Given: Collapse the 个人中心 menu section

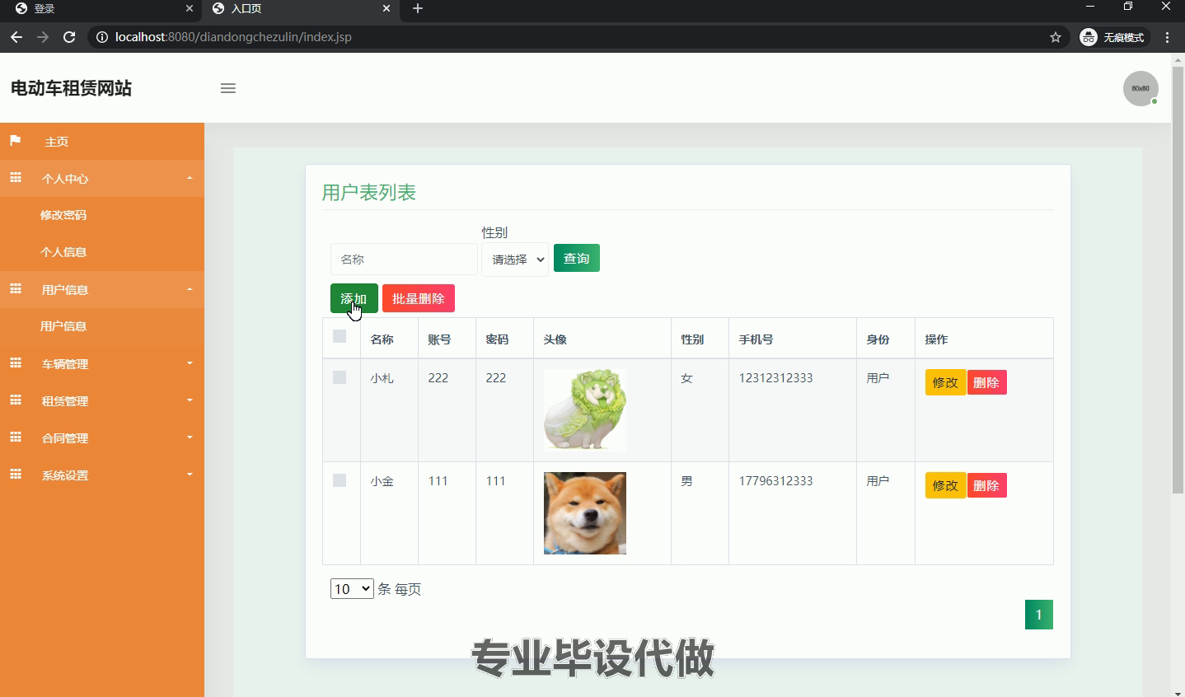Looking at the screenshot, I should tap(102, 178).
